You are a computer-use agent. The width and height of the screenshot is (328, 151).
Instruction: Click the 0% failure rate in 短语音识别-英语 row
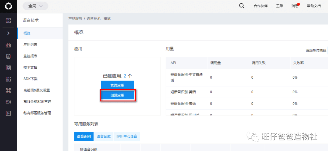click(x=295, y=92)
